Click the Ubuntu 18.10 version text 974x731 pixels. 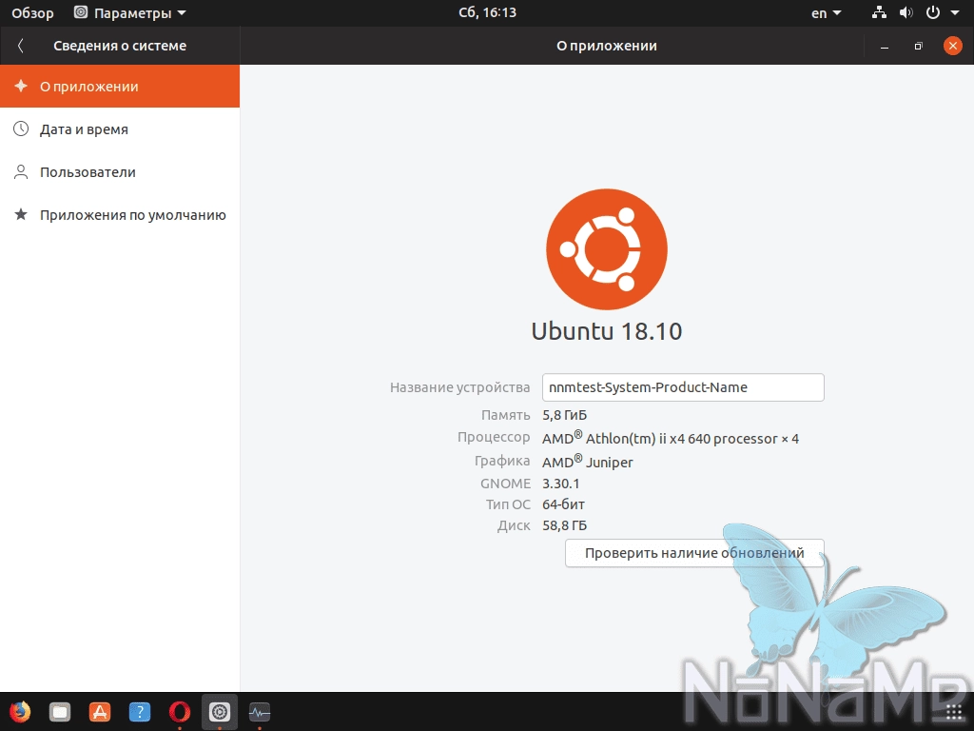point(607,331)
